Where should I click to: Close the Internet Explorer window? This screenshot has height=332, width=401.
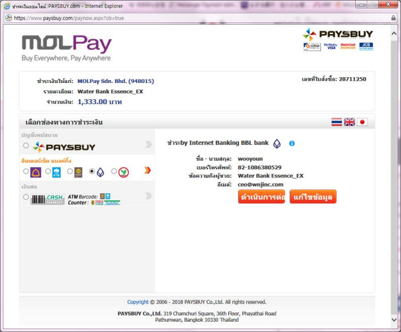tap(388, 5)
